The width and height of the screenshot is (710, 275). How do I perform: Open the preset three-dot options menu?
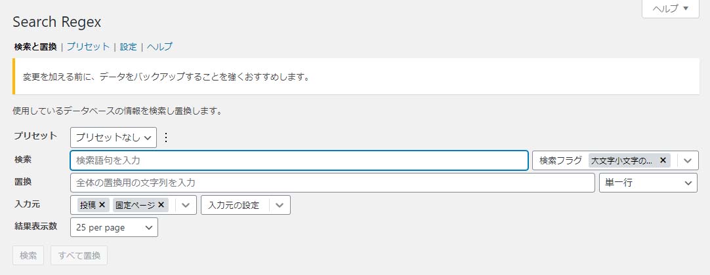(x=166, y=137)
